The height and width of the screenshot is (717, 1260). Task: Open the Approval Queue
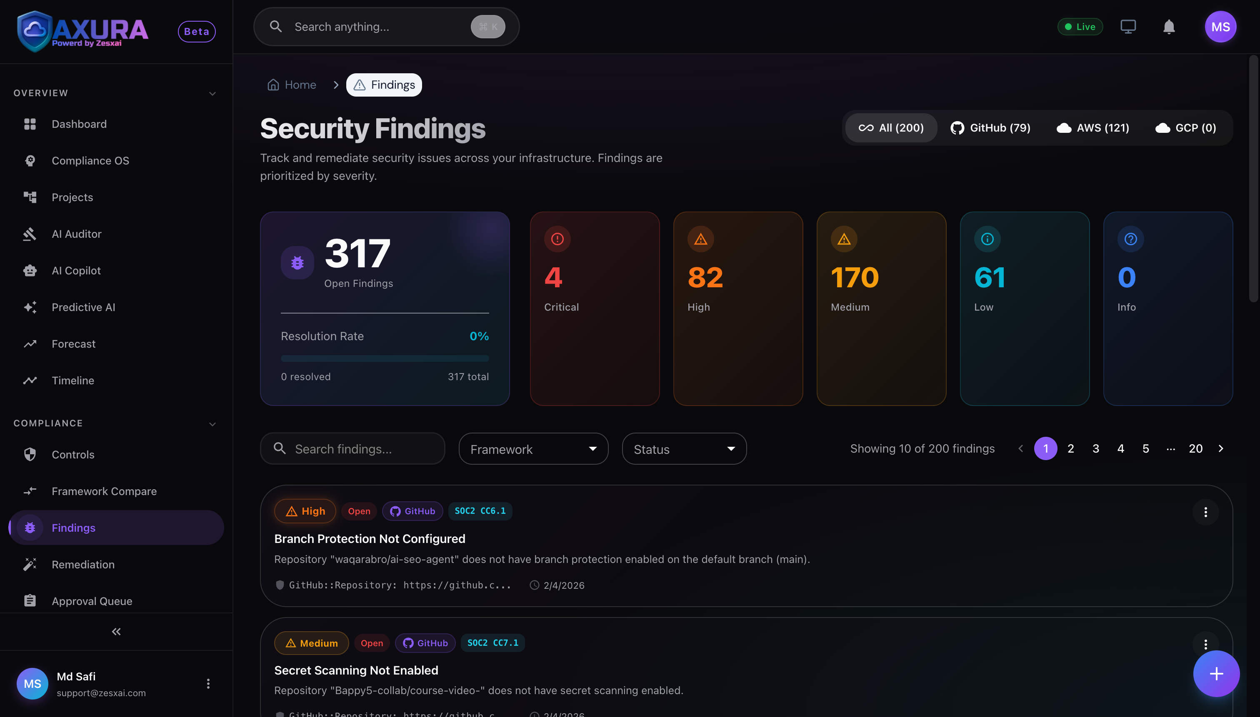click(x=92, y=601)
